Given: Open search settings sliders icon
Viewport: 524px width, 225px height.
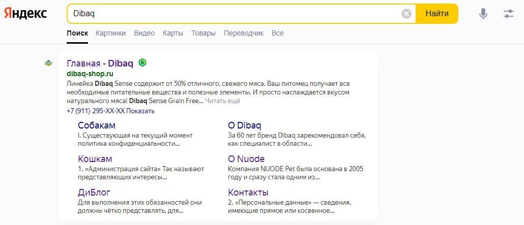Looking at the screenshot, I should [x=509, y=14].
